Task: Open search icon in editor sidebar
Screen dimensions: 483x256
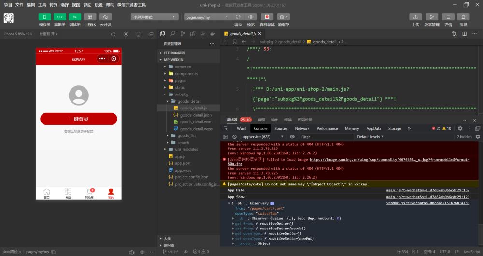Action: 172,34
